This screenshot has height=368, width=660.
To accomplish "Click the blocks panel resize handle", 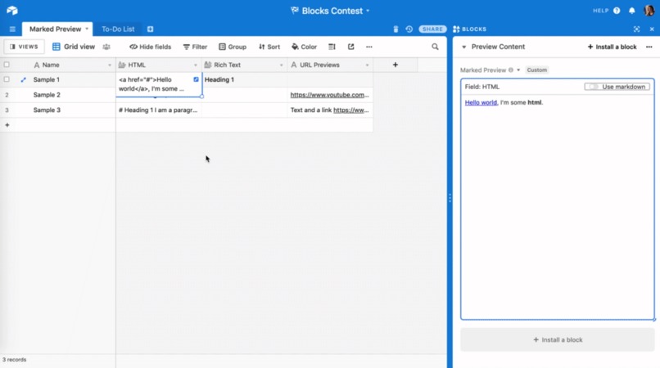I will (x=450, y=198).
